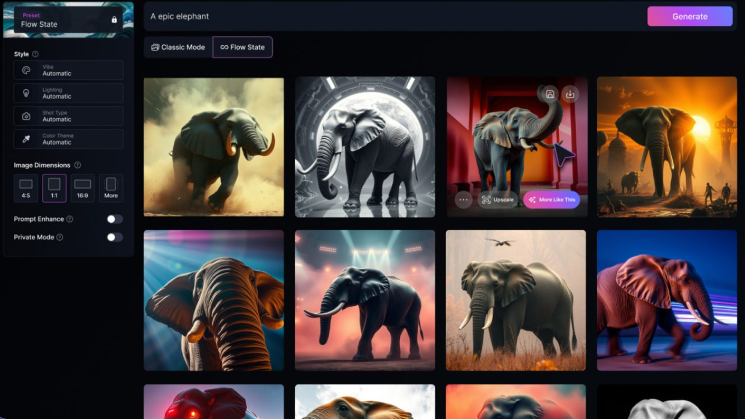Click the Image Dimensions help icon
This screenshot has height=419, width=745.
[x=77, y=165]
